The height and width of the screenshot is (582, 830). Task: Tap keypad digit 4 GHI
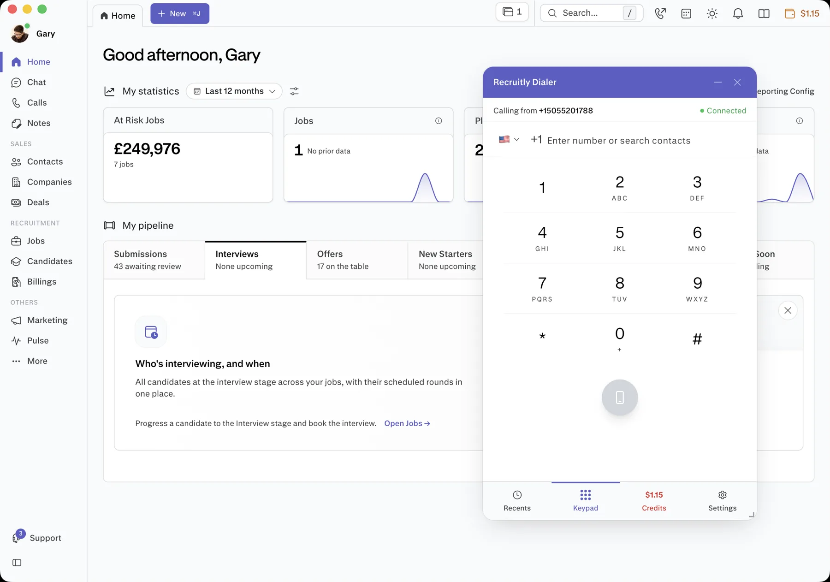coord(542,238)
